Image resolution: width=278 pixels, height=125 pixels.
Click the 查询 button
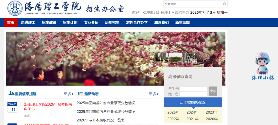pos(213,91)
